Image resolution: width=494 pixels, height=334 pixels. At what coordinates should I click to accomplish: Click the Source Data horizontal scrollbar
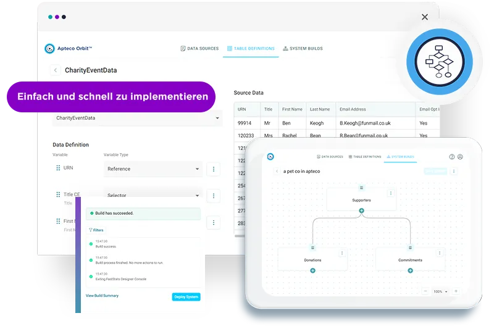click(240, 236)
